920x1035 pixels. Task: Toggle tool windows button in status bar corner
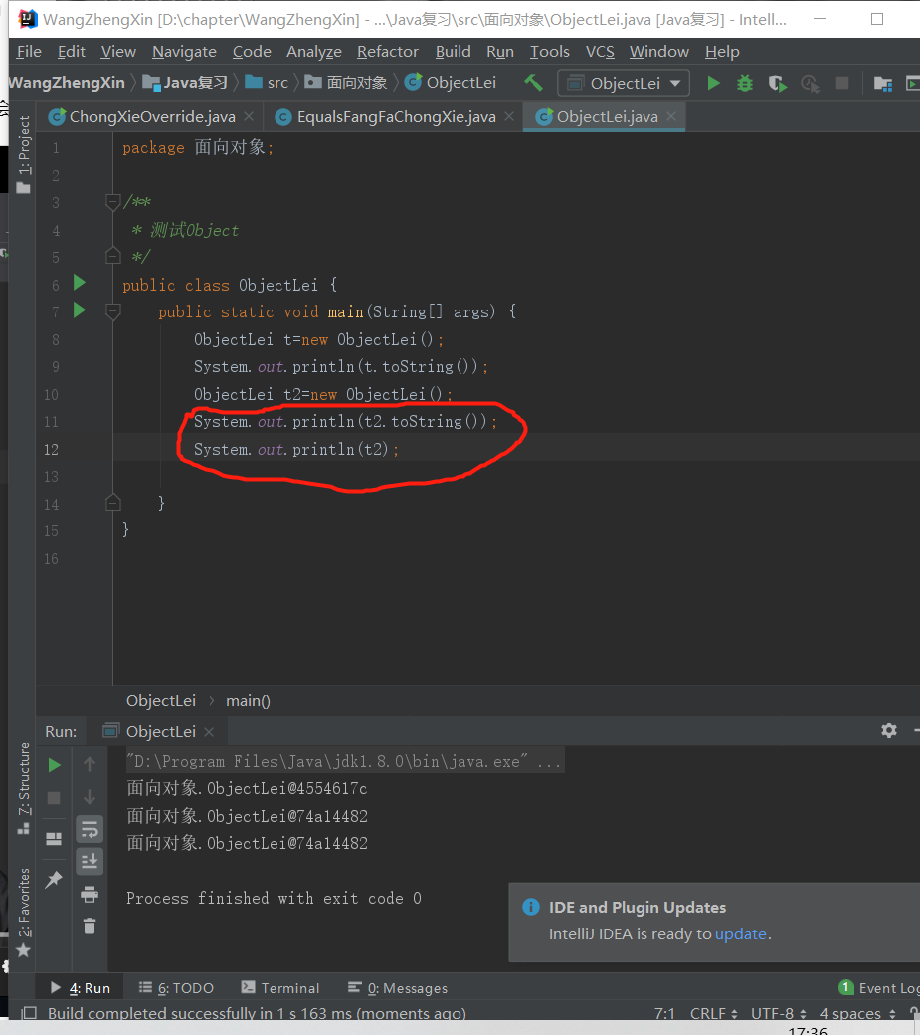point(29,1012)
